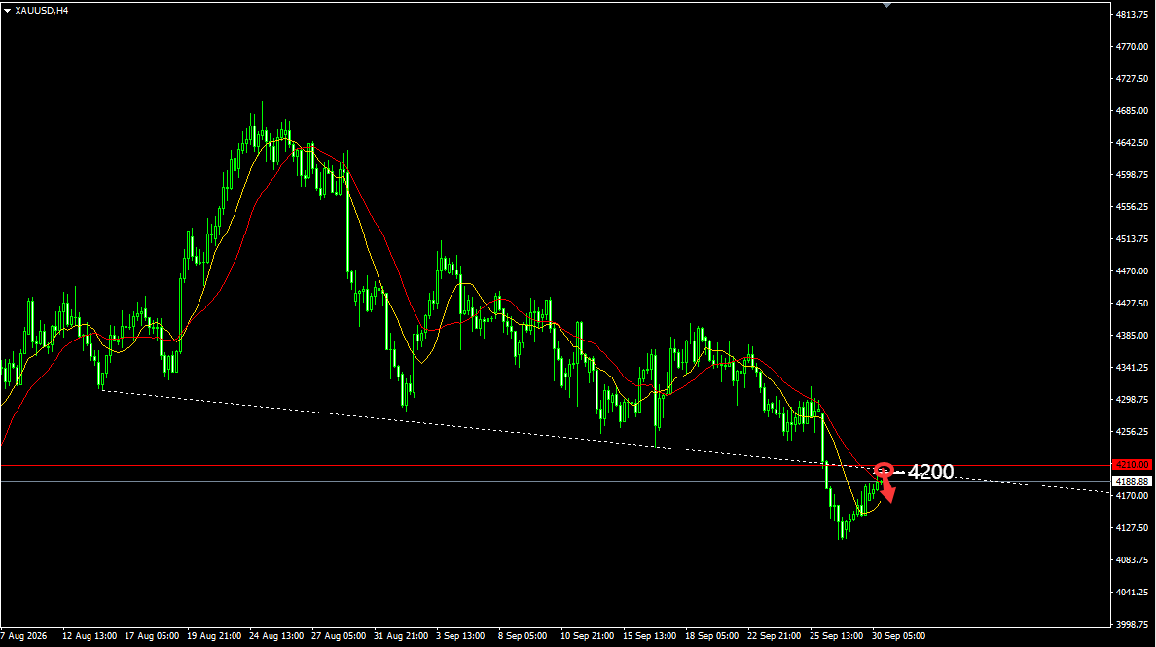Click the 4513.75 price axis label
The image size is (1156, 647).
pyautogui.click(x=1133, y=239)
